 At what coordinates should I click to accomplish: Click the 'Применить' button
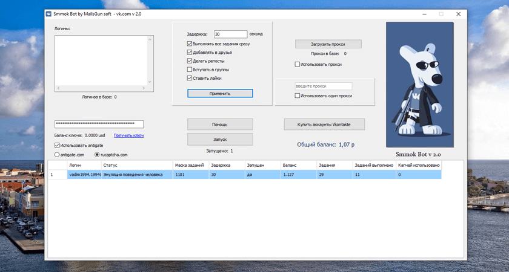tap(220, 93)
